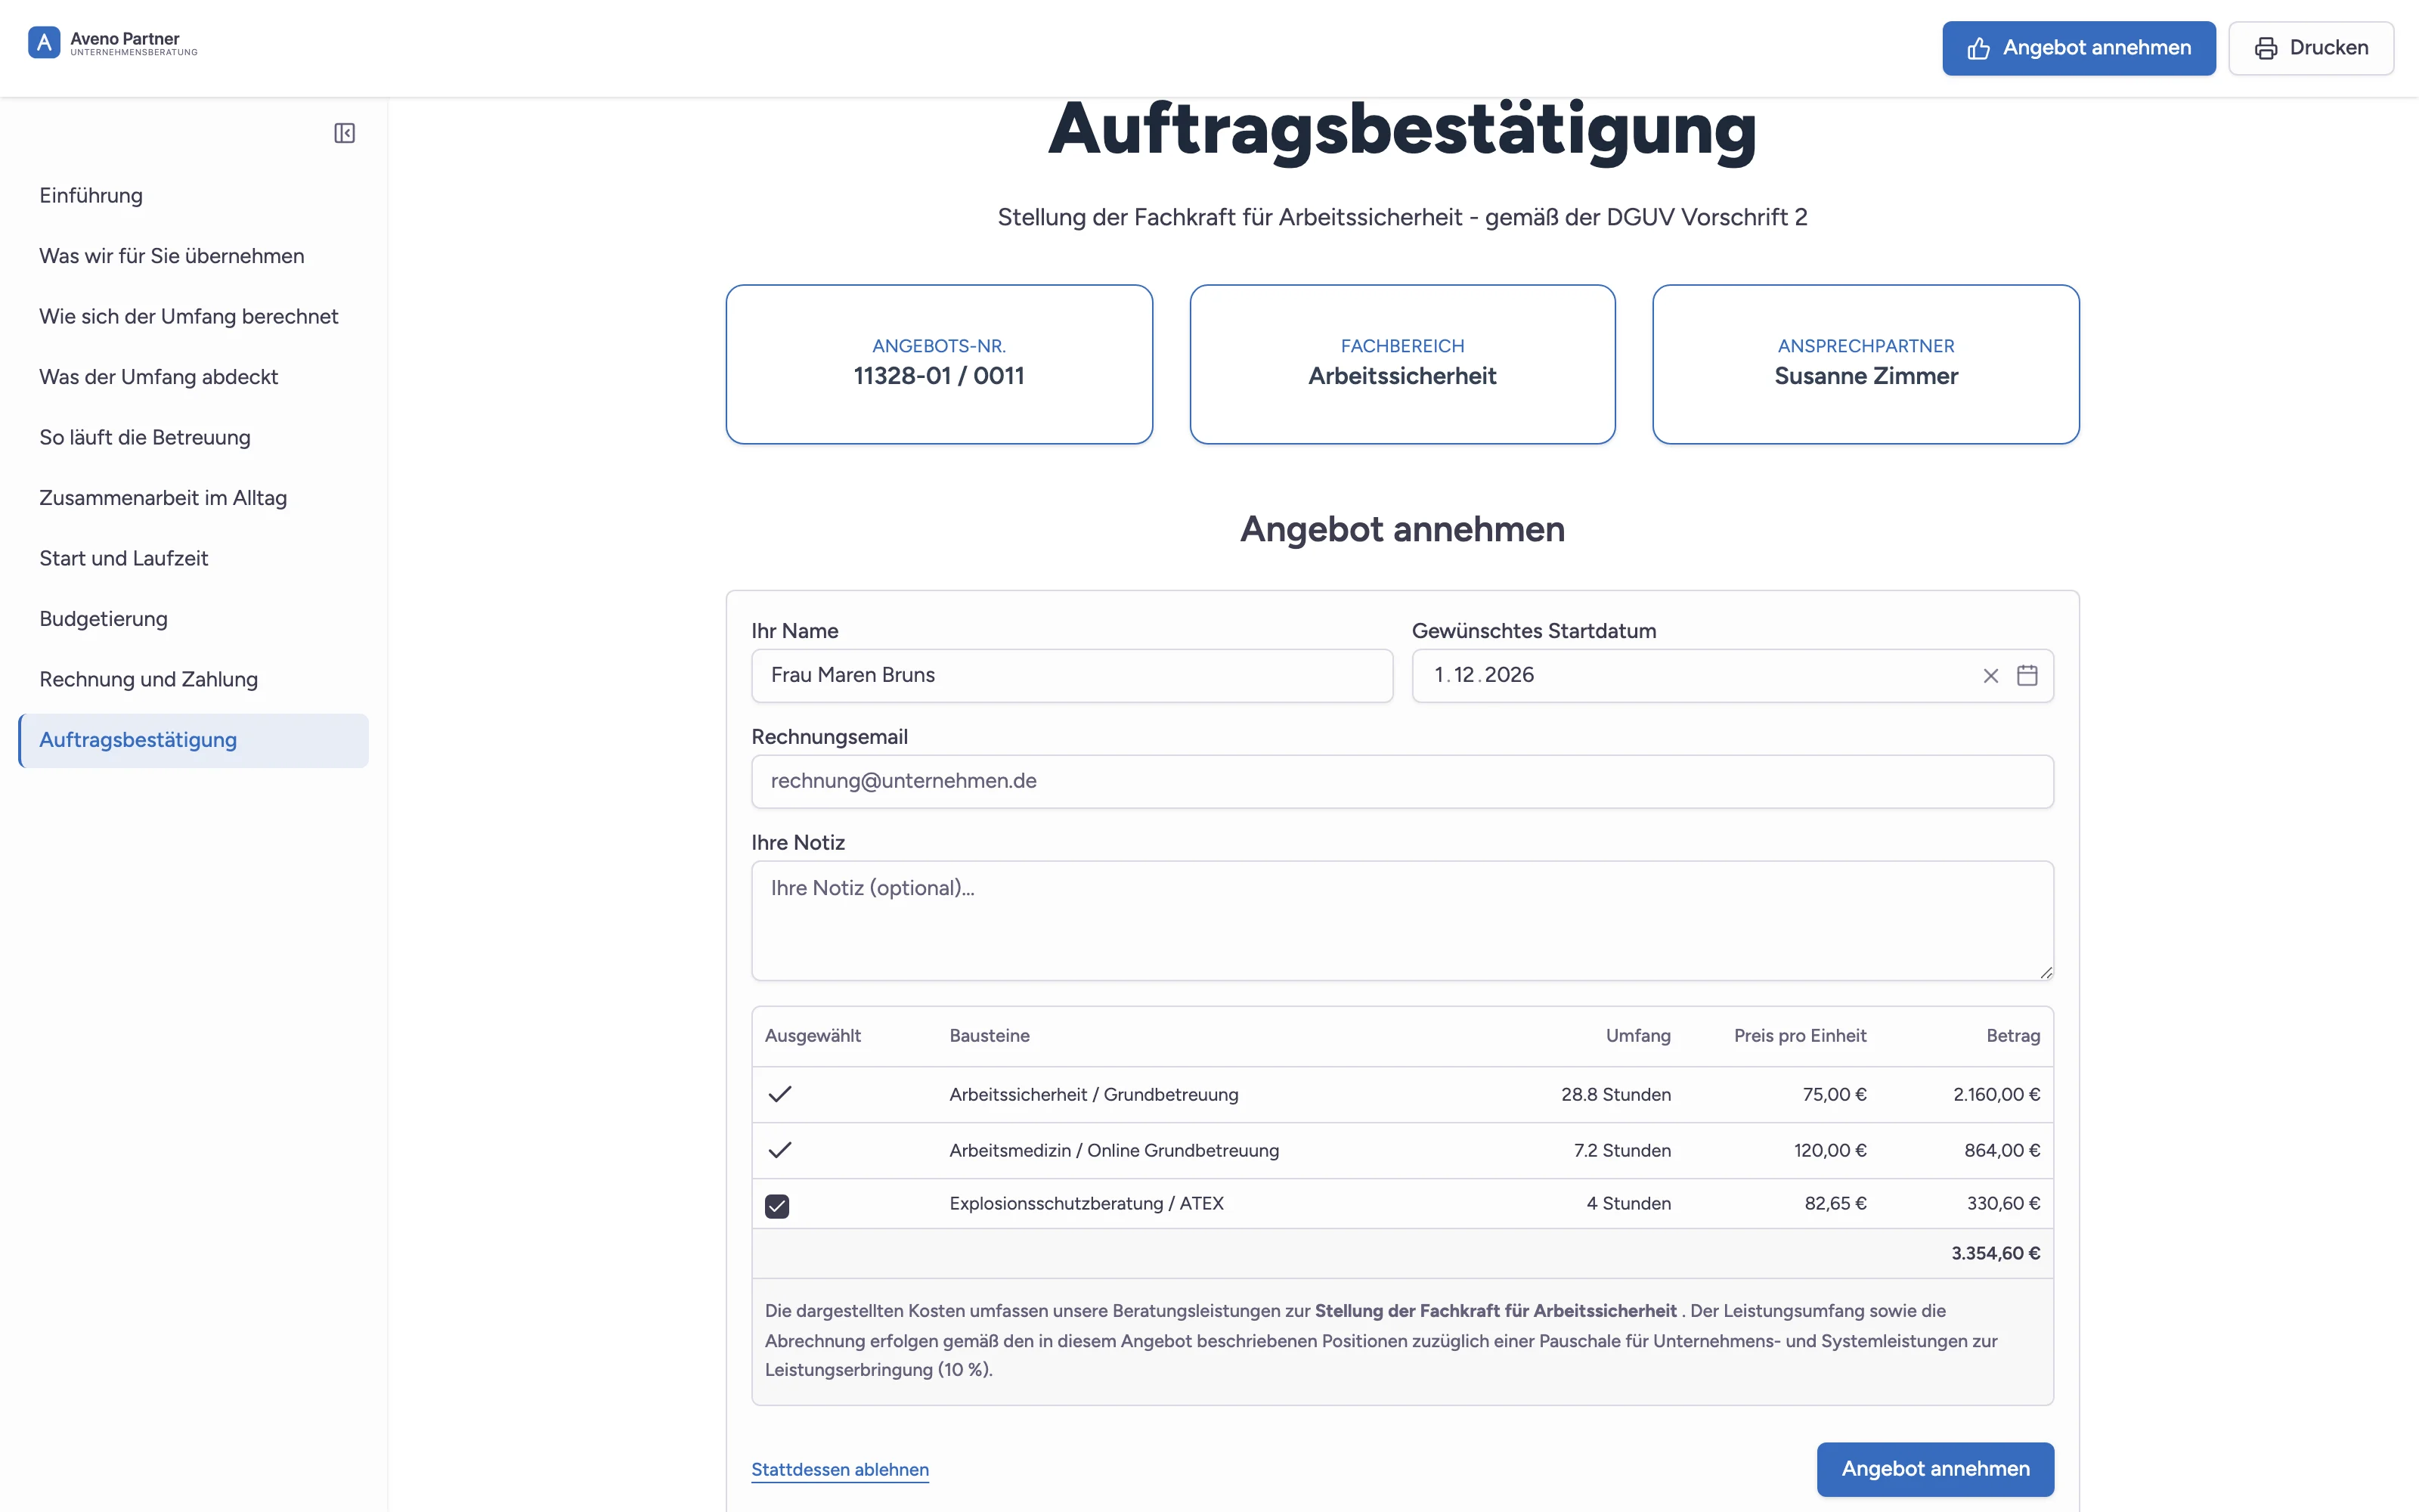Click the Arbeitsmedizin / Online Grundbetreuung text
Screen dimensions: 2419x1512
tap(1113, 1151)
